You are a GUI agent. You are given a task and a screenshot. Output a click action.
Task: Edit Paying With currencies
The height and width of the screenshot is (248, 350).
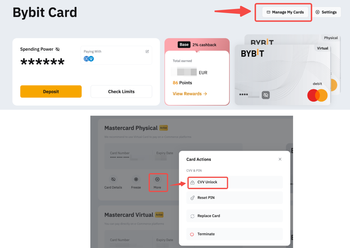[147, 51]
